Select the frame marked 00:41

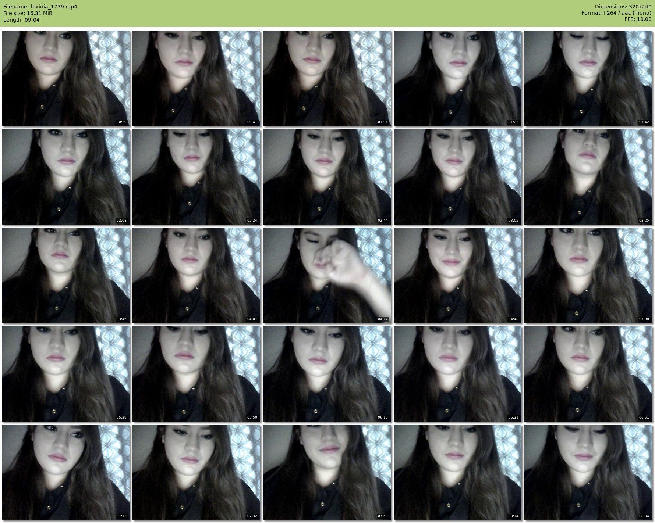(x=196, y=78)
